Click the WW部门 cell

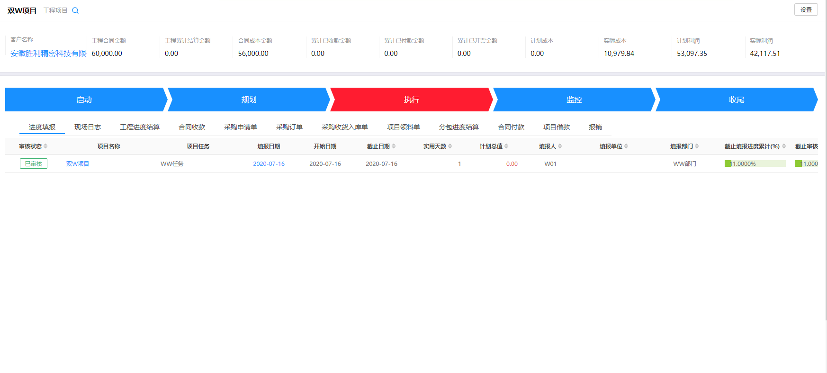[685, 164]
